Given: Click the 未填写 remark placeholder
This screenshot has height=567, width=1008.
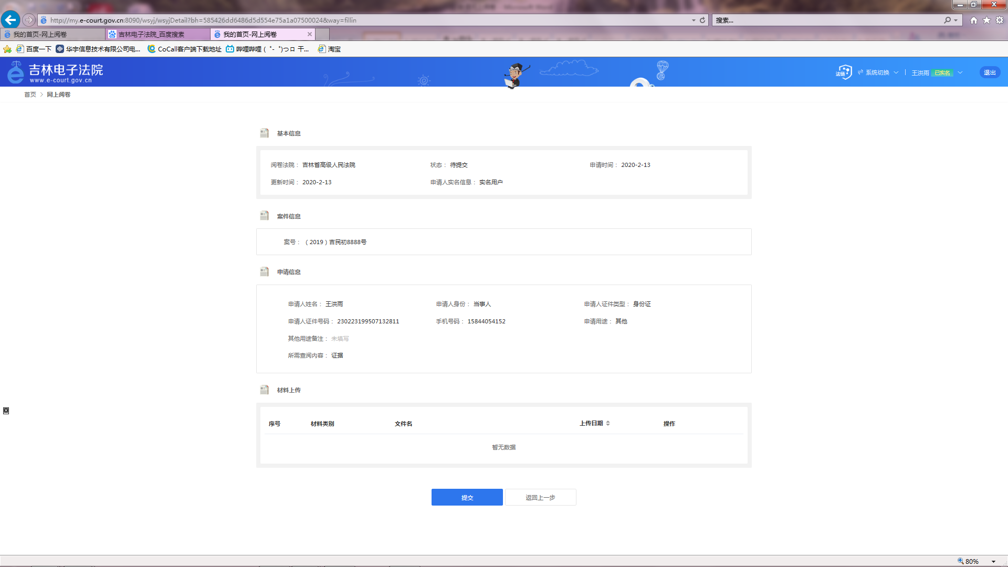Looking at the screenshot, I should (x=340, y=339).
